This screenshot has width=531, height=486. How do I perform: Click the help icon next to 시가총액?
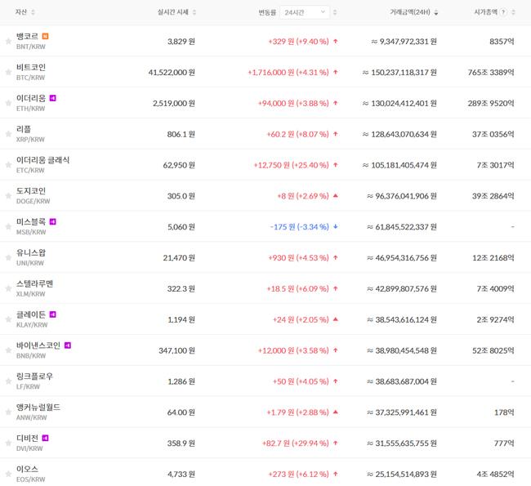(503, 12)
